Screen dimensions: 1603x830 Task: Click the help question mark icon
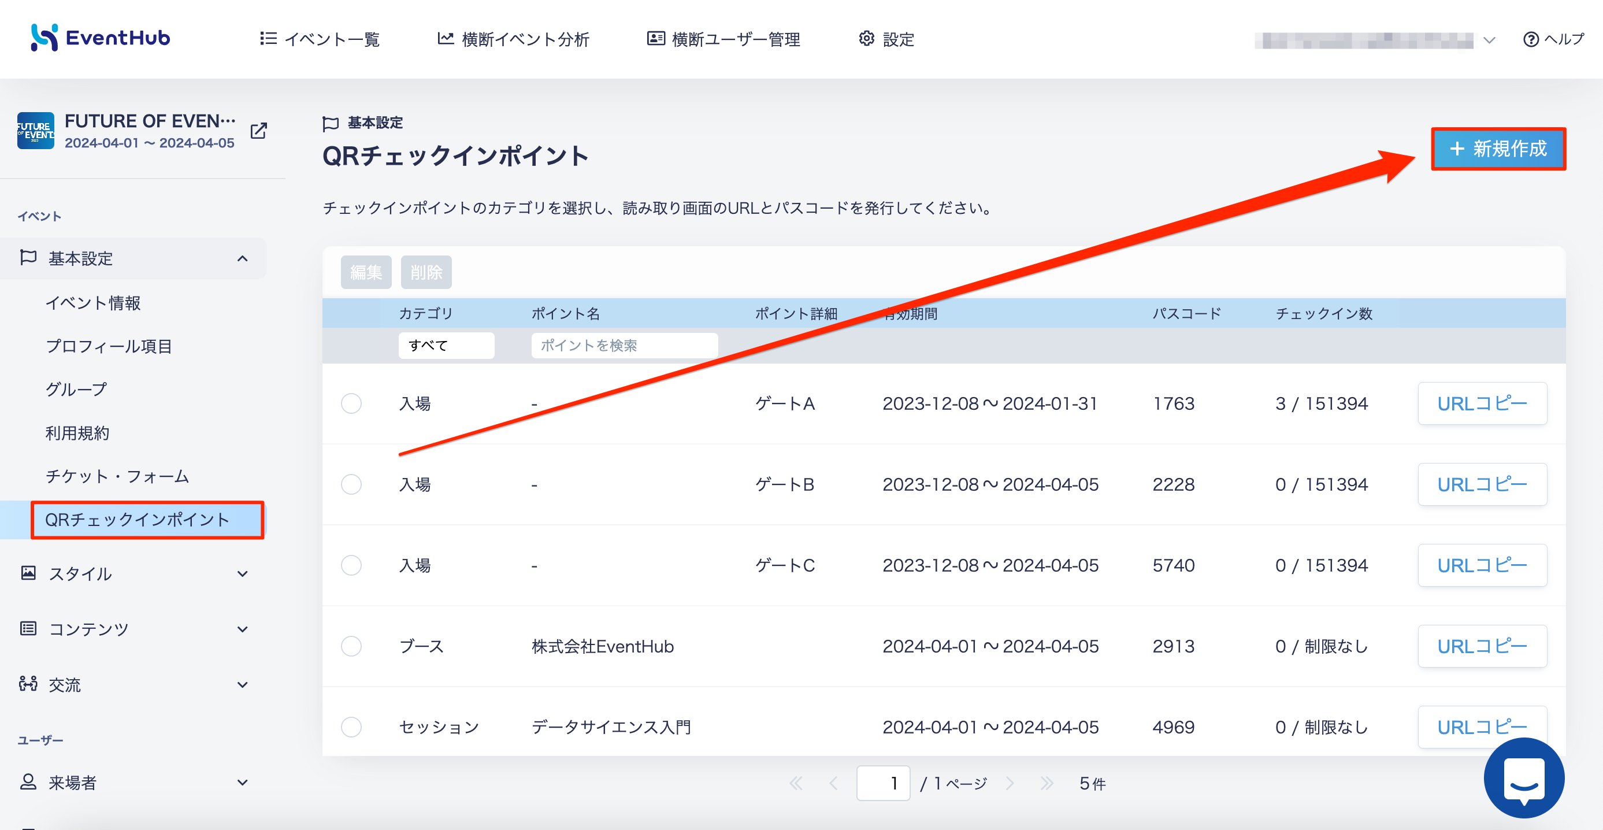[x=1530, y=39]
